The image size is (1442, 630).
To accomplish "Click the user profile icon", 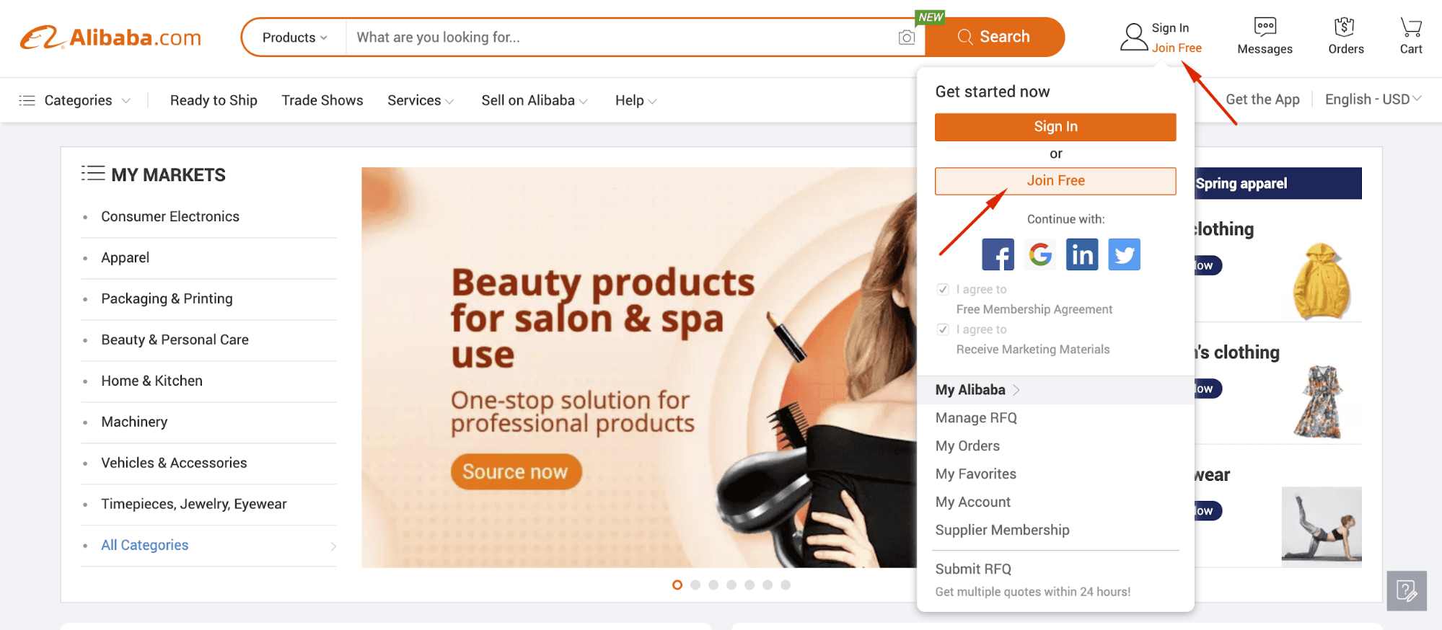I will [x=1134, y=37].
